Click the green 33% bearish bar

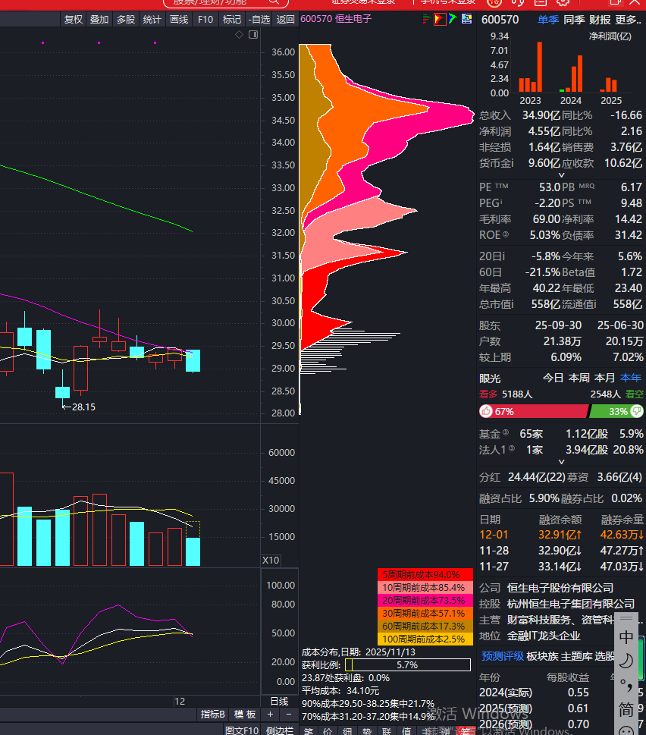click(x=616, y=411)
